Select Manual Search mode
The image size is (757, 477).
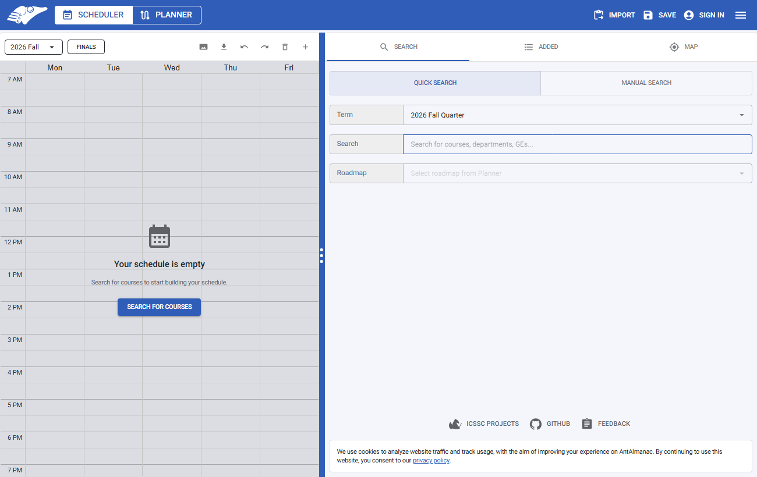tap(646, 83)
